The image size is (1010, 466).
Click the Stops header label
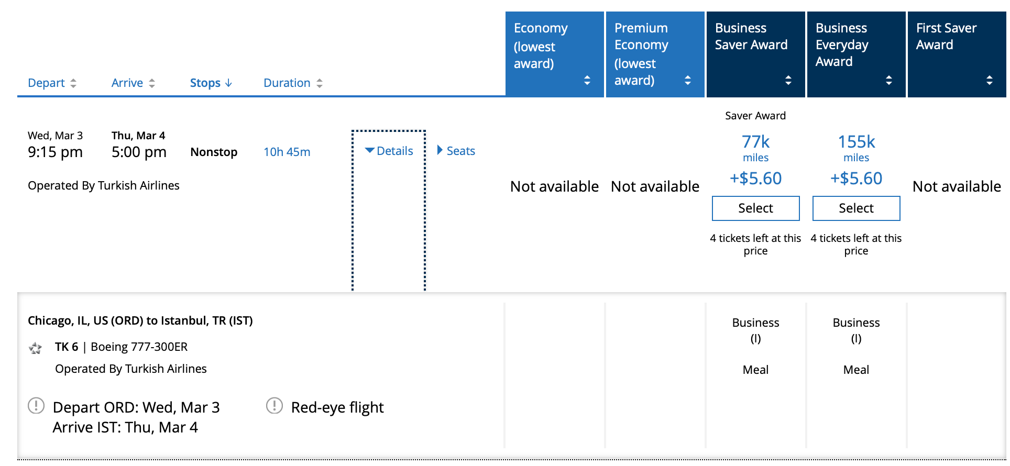click(205, 83)
